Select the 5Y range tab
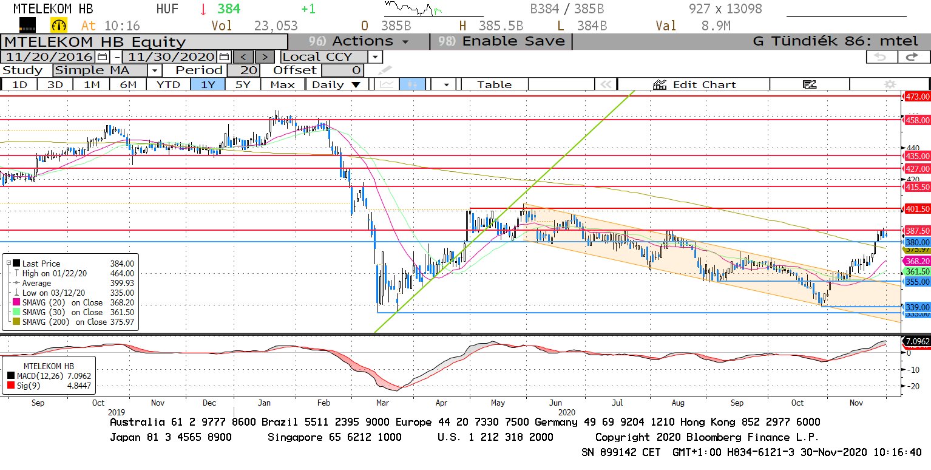The height and width of the screenshot is (470, 931). tap(243, 84)
